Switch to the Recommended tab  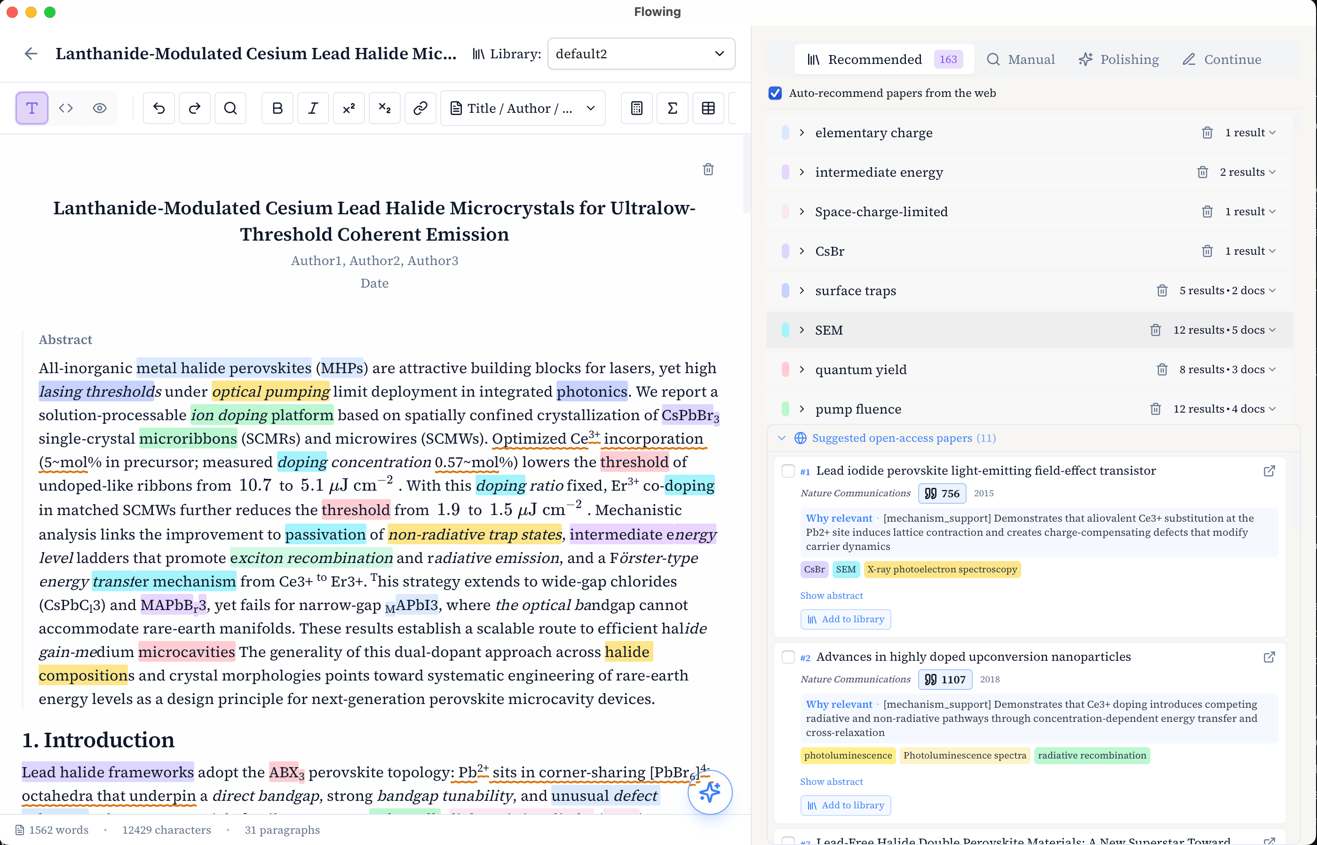(884, 59)
